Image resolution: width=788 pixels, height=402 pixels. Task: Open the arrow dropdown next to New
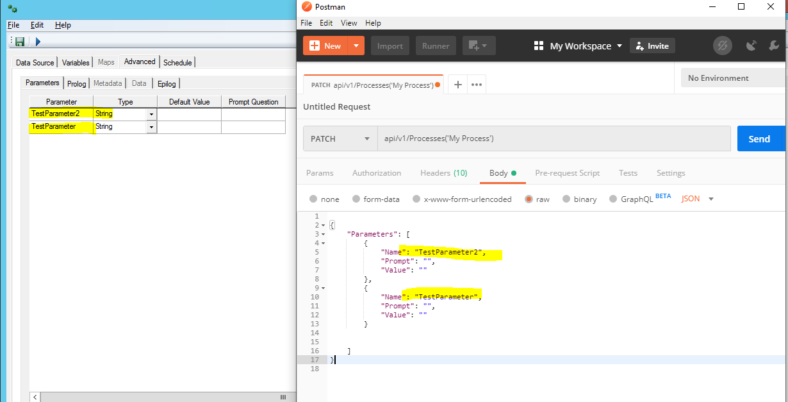(x=356, y=46)
